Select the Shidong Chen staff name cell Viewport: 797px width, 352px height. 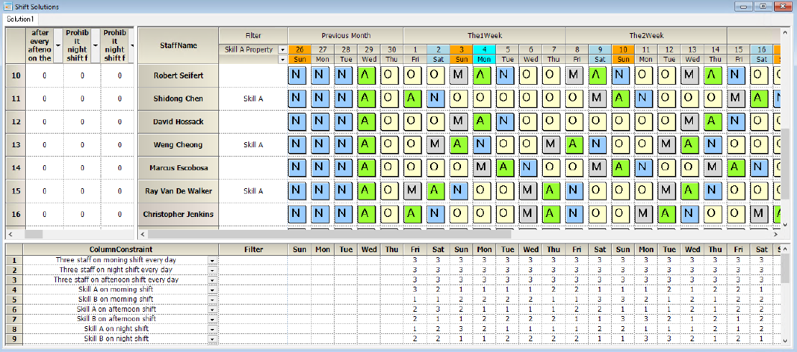pyautogui.click(x=178, y=98)
